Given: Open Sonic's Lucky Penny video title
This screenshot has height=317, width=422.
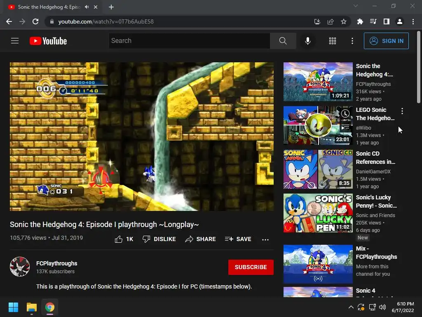Looking at the screenshot, I should (376, 201).
